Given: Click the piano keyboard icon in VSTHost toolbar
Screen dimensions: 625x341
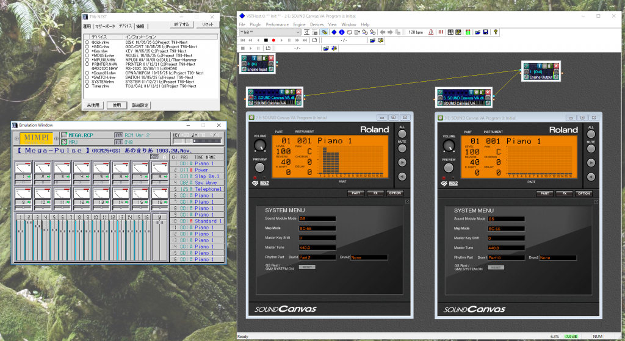Looking at the screenshot, I should click(x=452, y=32).
